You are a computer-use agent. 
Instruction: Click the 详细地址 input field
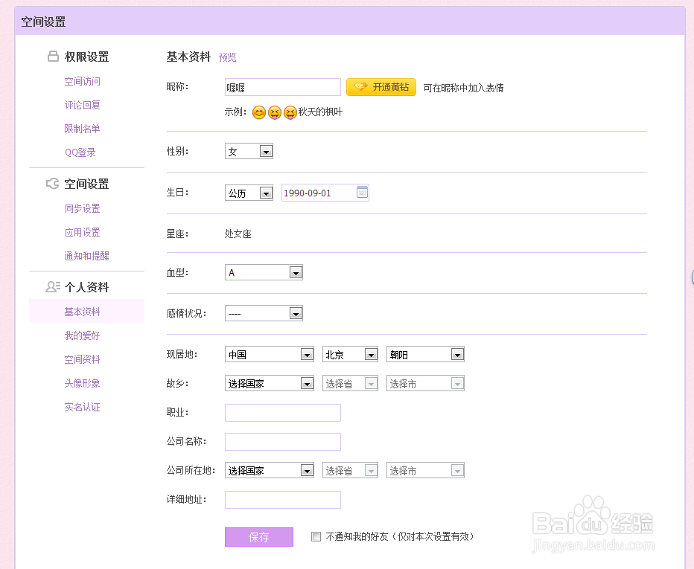tap(283, 500)
